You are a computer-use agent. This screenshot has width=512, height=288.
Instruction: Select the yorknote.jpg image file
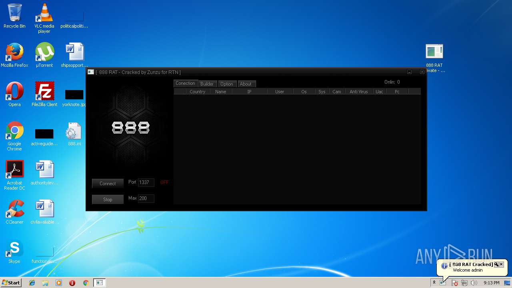tap(74, 98)
